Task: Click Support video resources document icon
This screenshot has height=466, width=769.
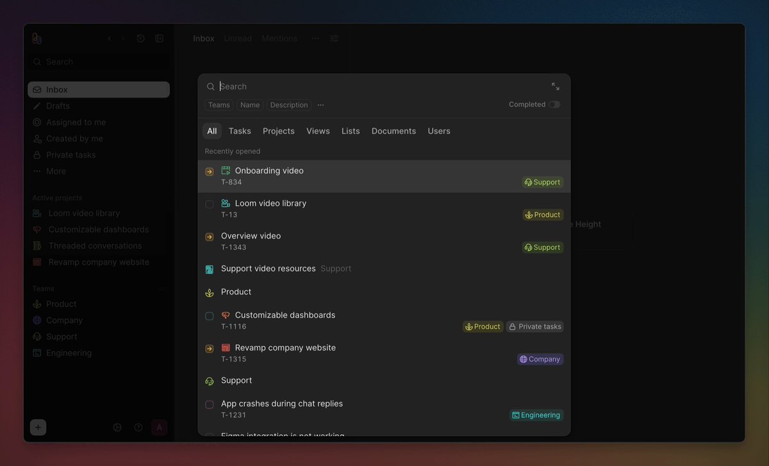Action: click(210, 269)
